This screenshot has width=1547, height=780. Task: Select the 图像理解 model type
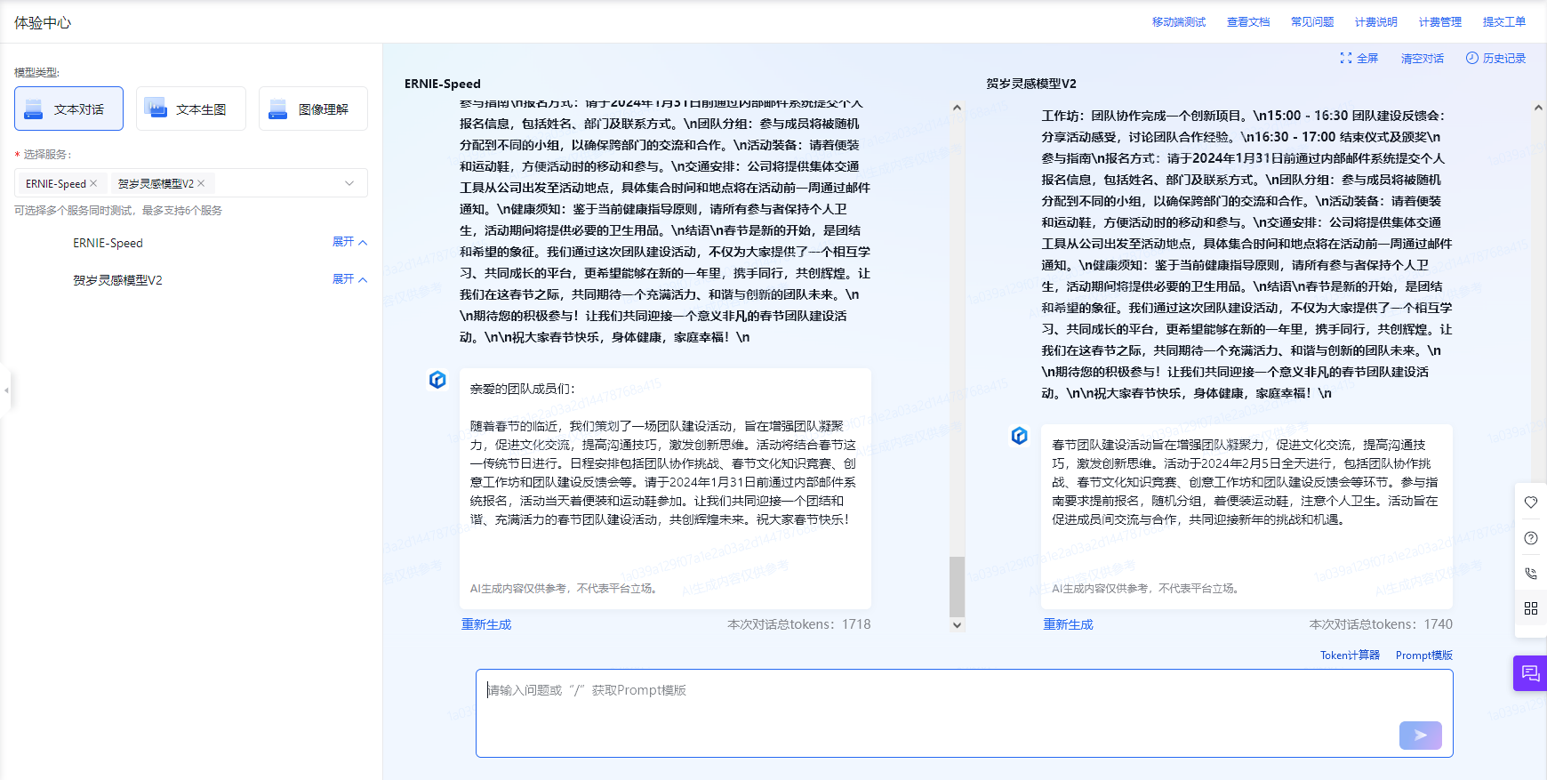click(x=313, y=109)
